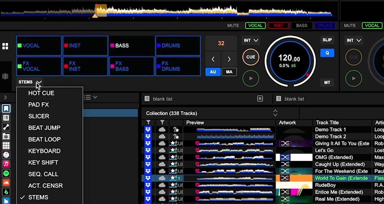Open the right deck INT dropdown
Viewport: 384px width, 204px height.
(353, 40)
